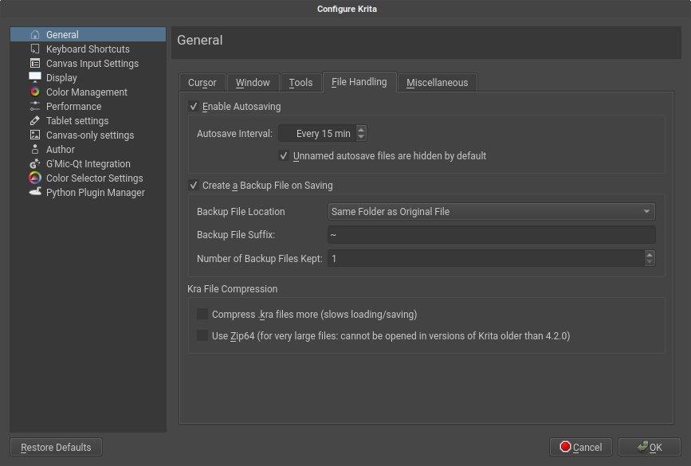Decrease the Autosave Interval with down arrow
The image size is (691, 466).
pyautogui.click(x=361, y=137)
